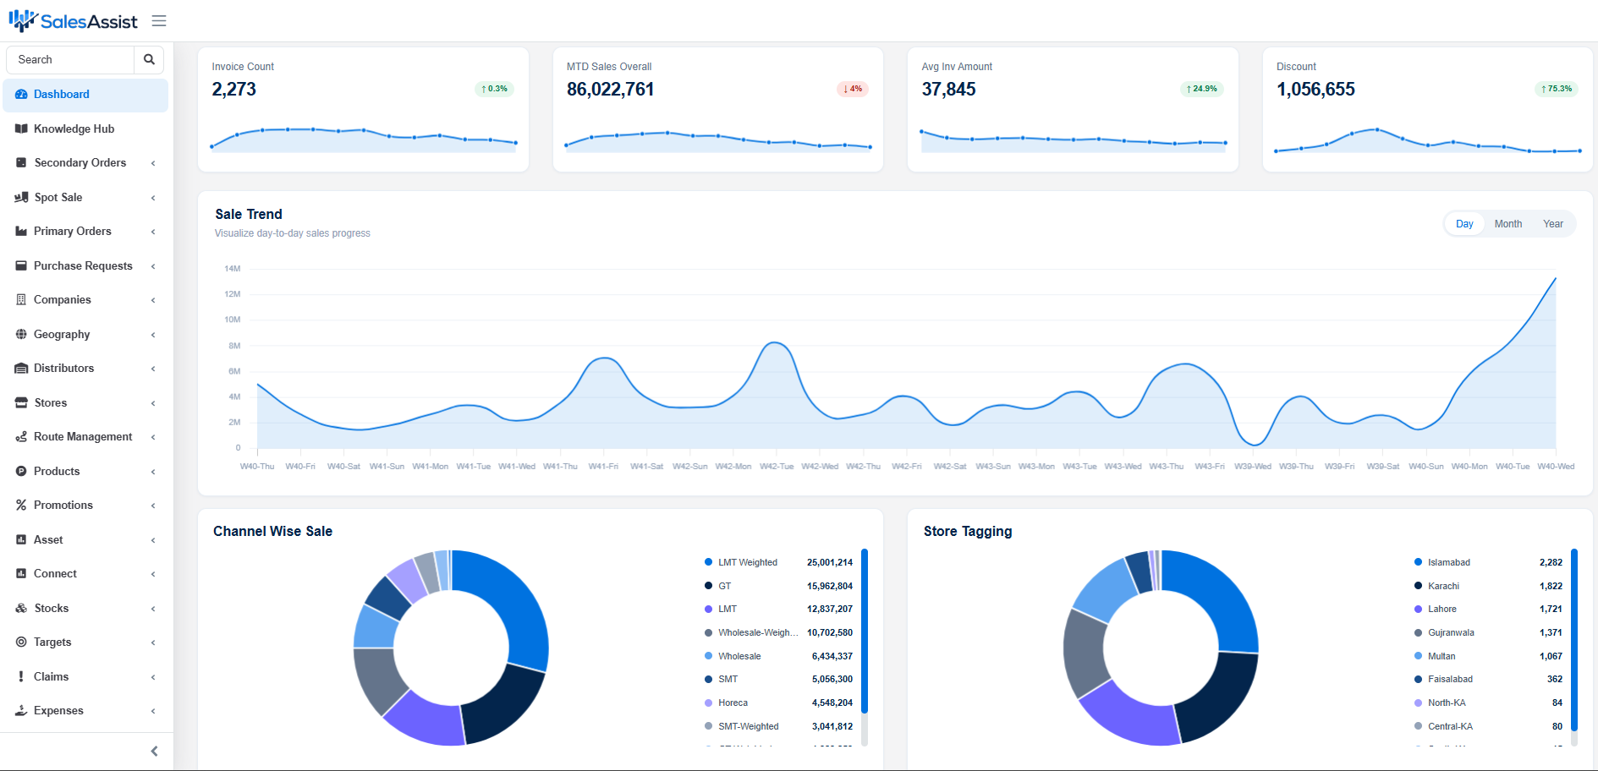Expand the Products submenu arrow
Viewport: 1598px width, 771px height.
[x=153, y=472]
